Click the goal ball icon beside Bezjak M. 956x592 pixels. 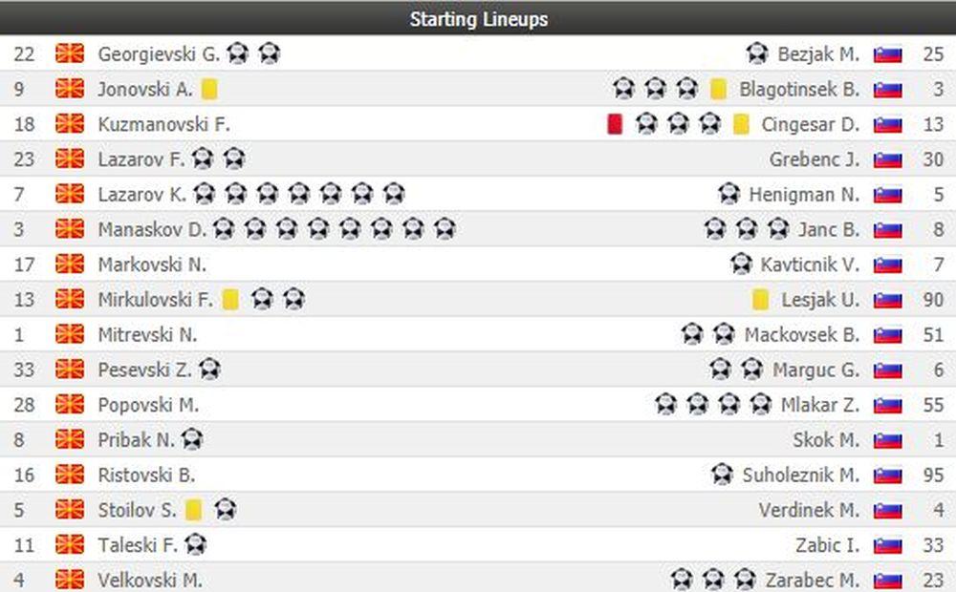(x=757, y=53)
